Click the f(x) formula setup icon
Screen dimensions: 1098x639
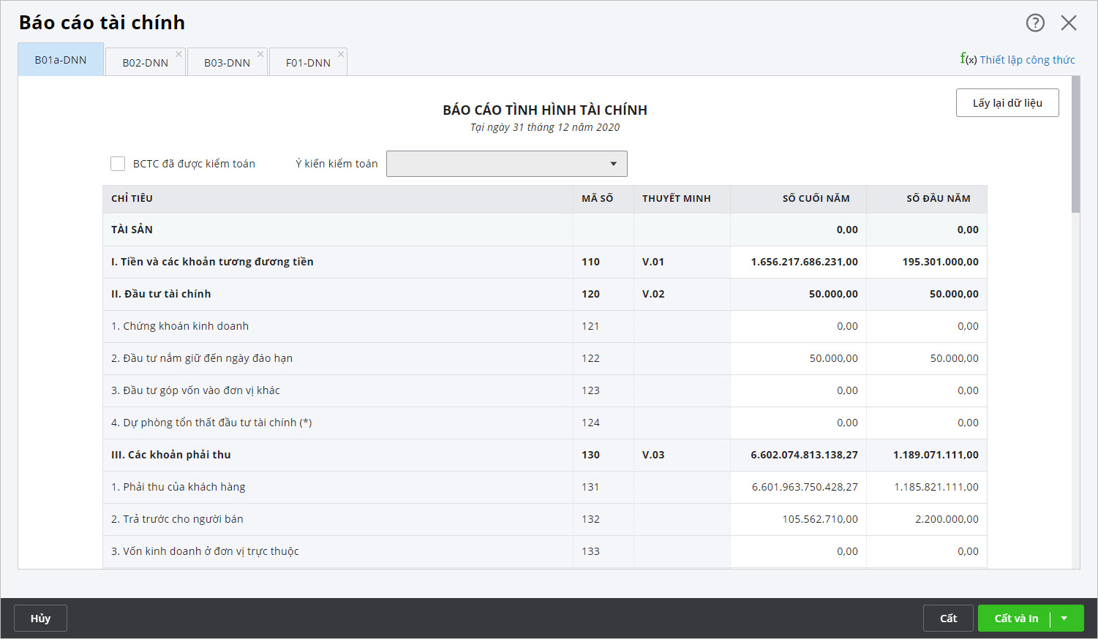[x=968, y=59]
